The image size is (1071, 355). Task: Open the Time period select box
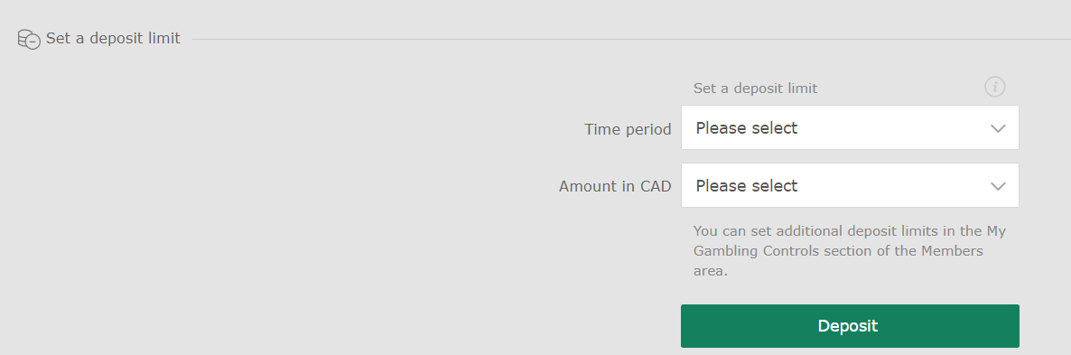850,127
